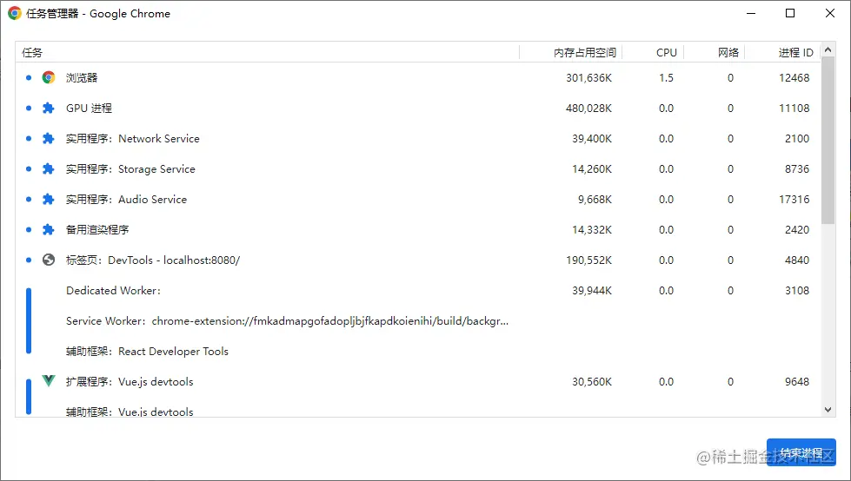Viewport: 851px width, 481px height.
Task: Select 辅助框架: Vue.js devtools row
Action: tap(418, 408)
